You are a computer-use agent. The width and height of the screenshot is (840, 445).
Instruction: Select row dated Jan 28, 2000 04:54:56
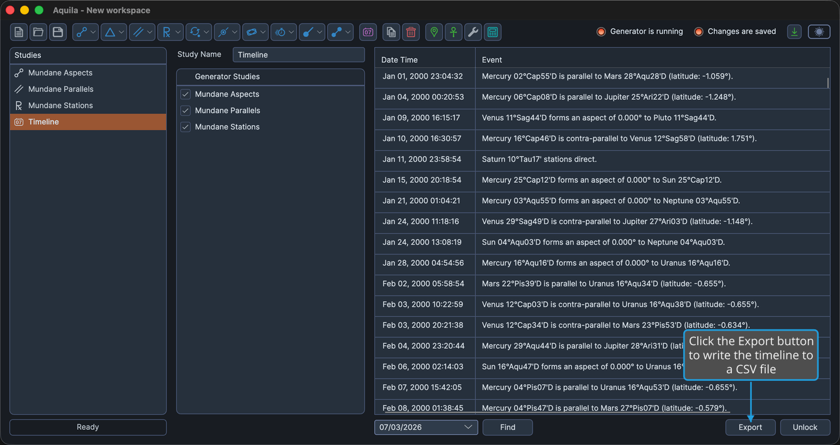tap(602, 263)
